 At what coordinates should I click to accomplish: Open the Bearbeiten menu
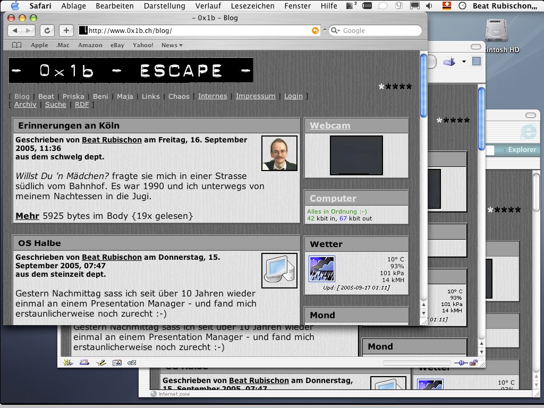click(x=115, y=5)
